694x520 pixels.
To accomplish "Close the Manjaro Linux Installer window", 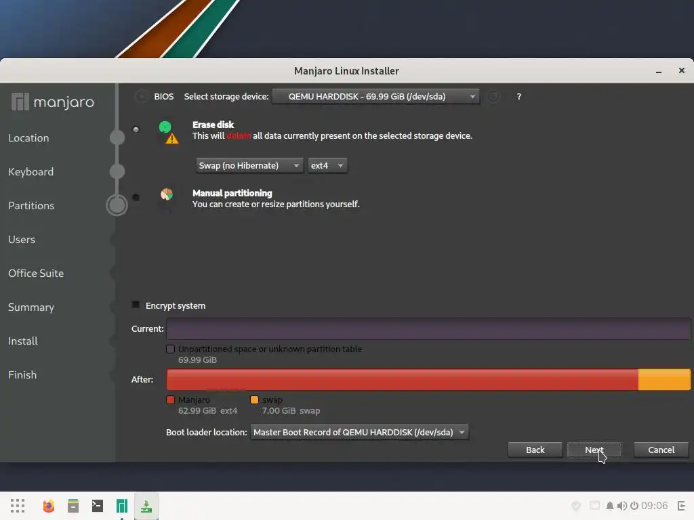I will 682,70.
